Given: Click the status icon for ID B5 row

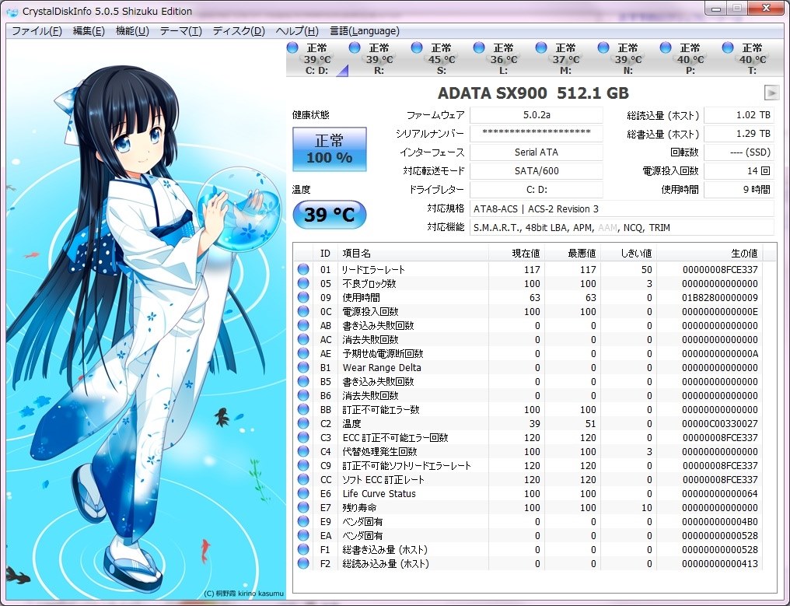Looking at the screenshot, I should (303, 381).
